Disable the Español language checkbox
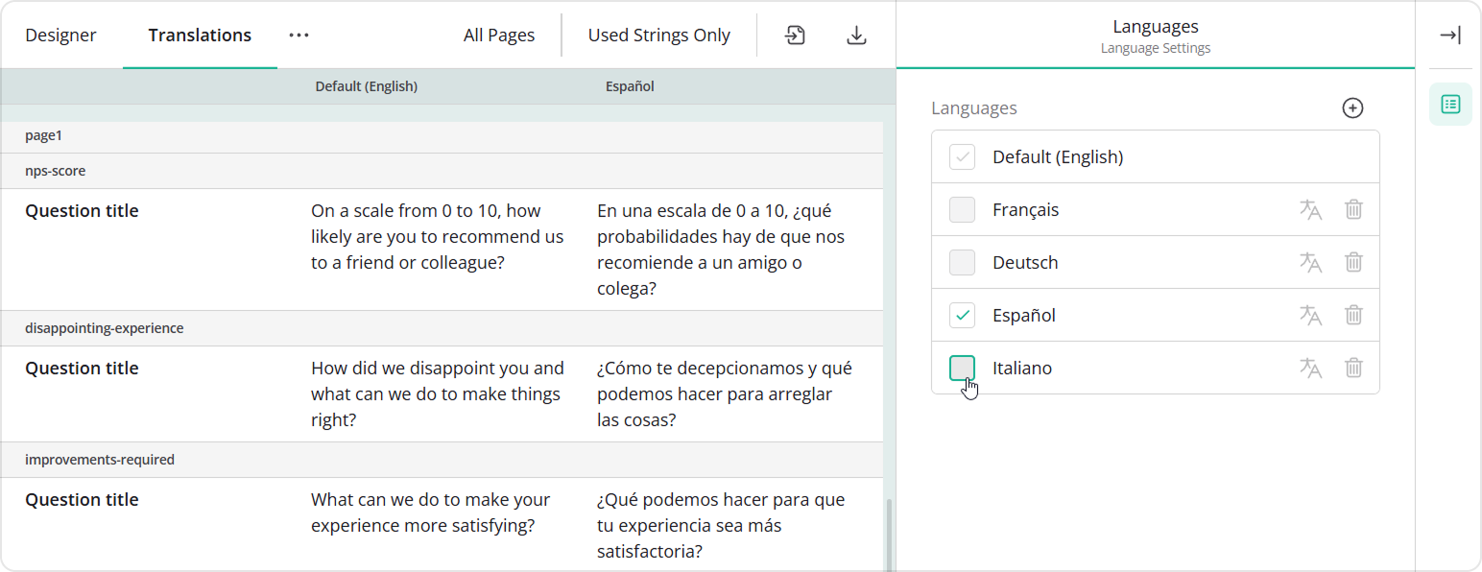Viewport: 1482px width, 572px height. pyautogui.click(x=961, y=315)
